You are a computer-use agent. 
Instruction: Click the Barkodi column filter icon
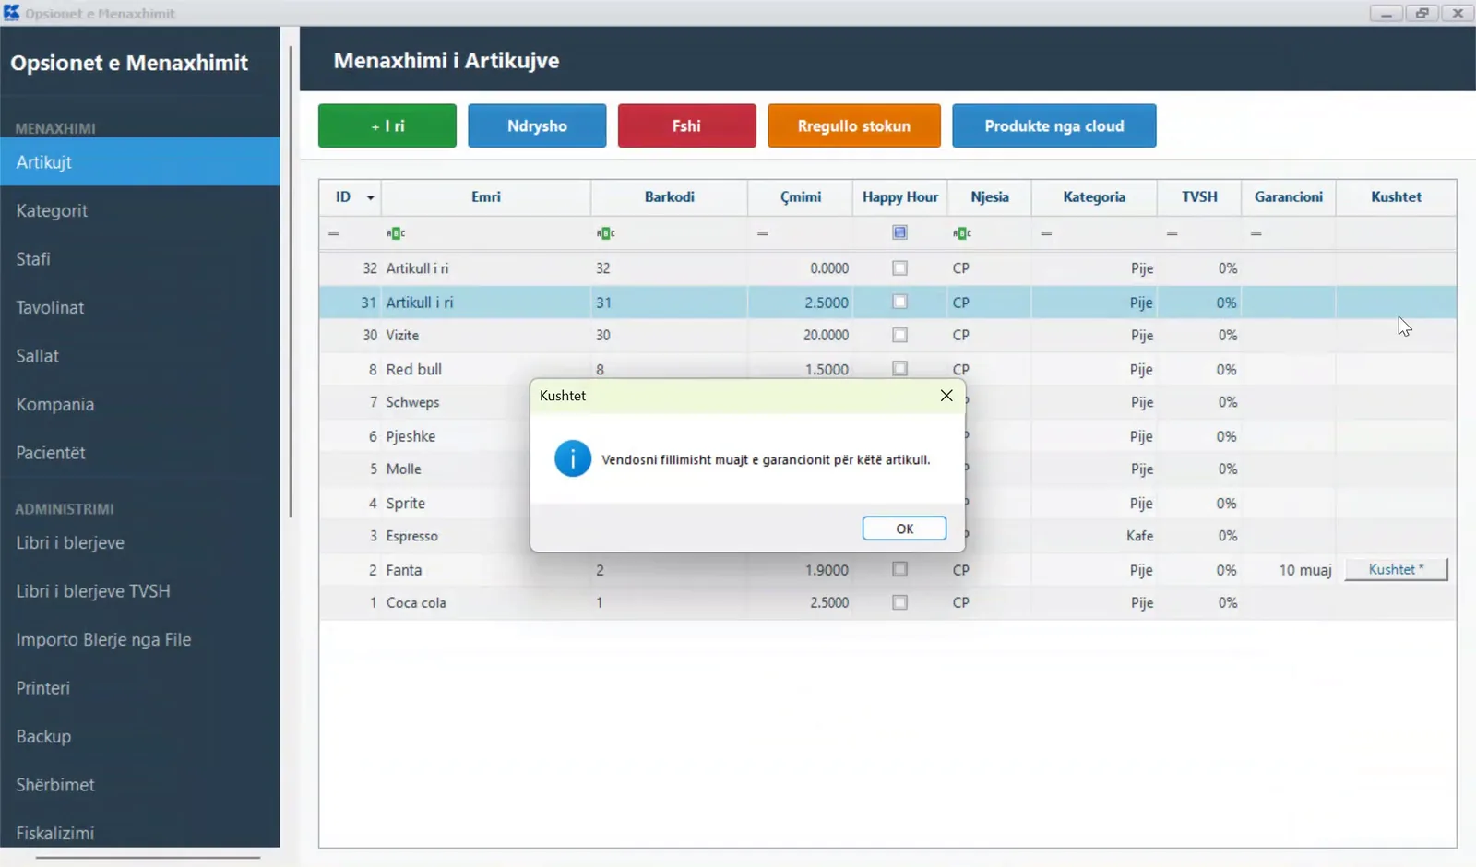tap(605, 233)
